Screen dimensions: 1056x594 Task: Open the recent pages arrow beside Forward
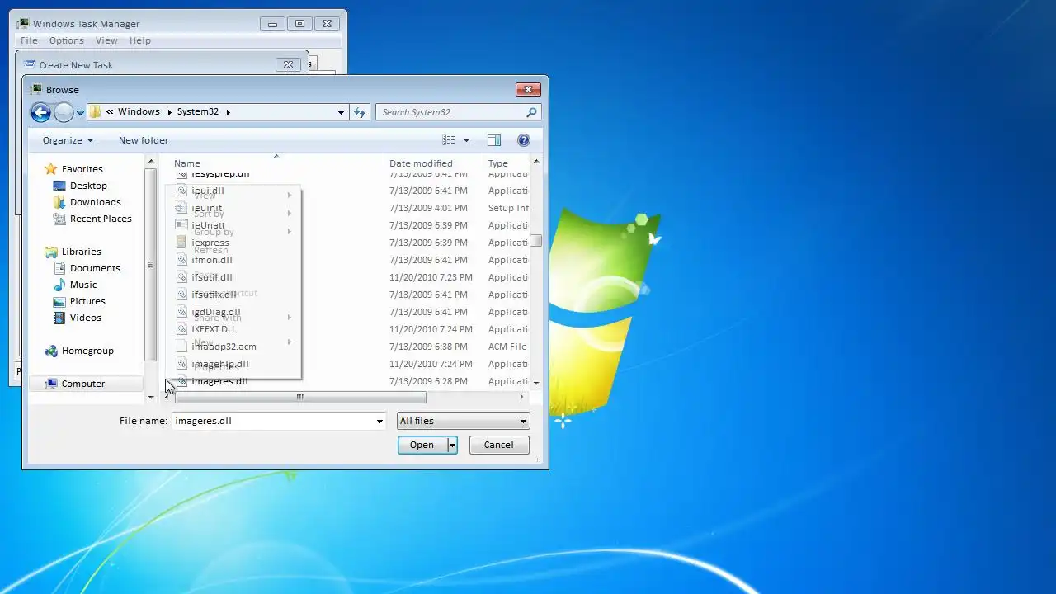coord(80,112)
